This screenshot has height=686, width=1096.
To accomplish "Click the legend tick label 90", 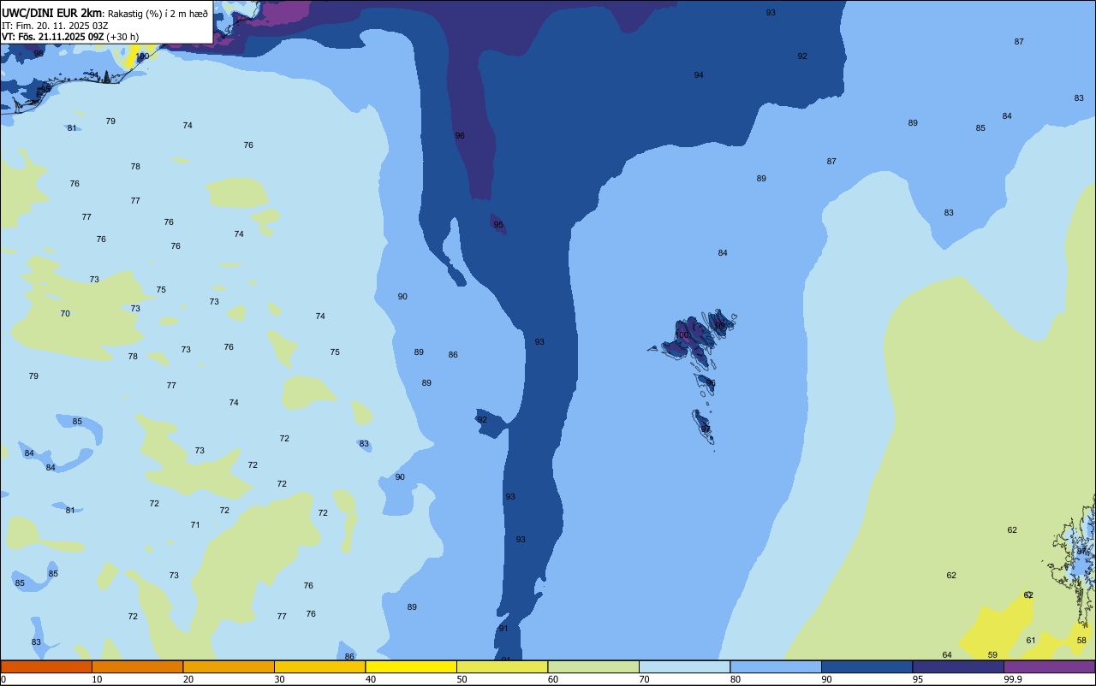I will 827,679.
